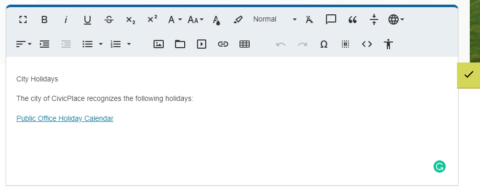480x188 pixels.
Task: Open font size dropdown
Action: pos(195,19)
